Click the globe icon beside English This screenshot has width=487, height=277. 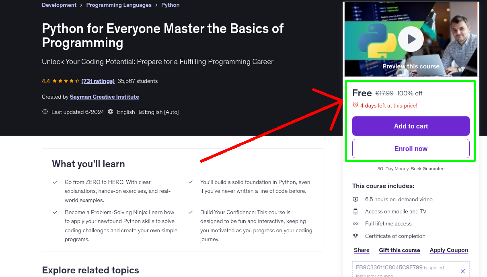pyautogui.click(x=110, y=112)
